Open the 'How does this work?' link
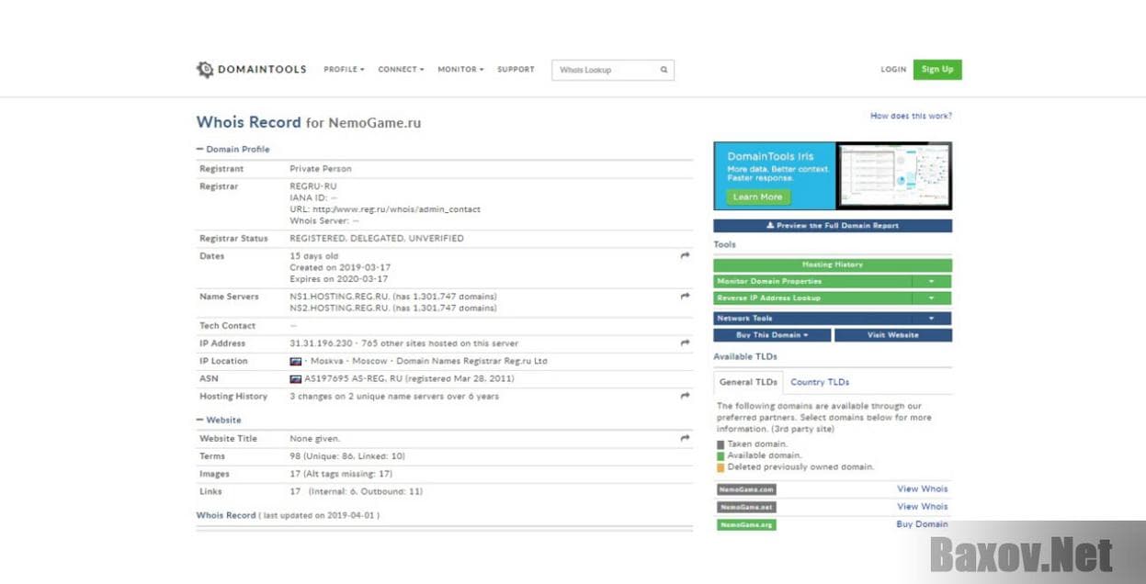 (x=911, y=117)
